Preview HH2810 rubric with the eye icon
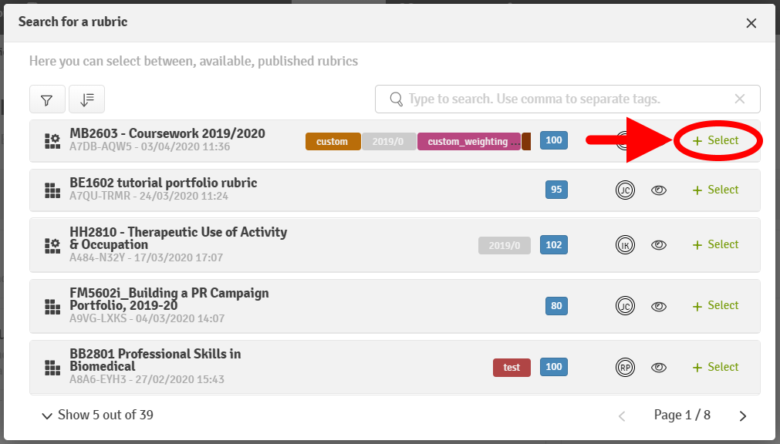The height and width of the screenshot is (444, 780). [x=658, y=244]
